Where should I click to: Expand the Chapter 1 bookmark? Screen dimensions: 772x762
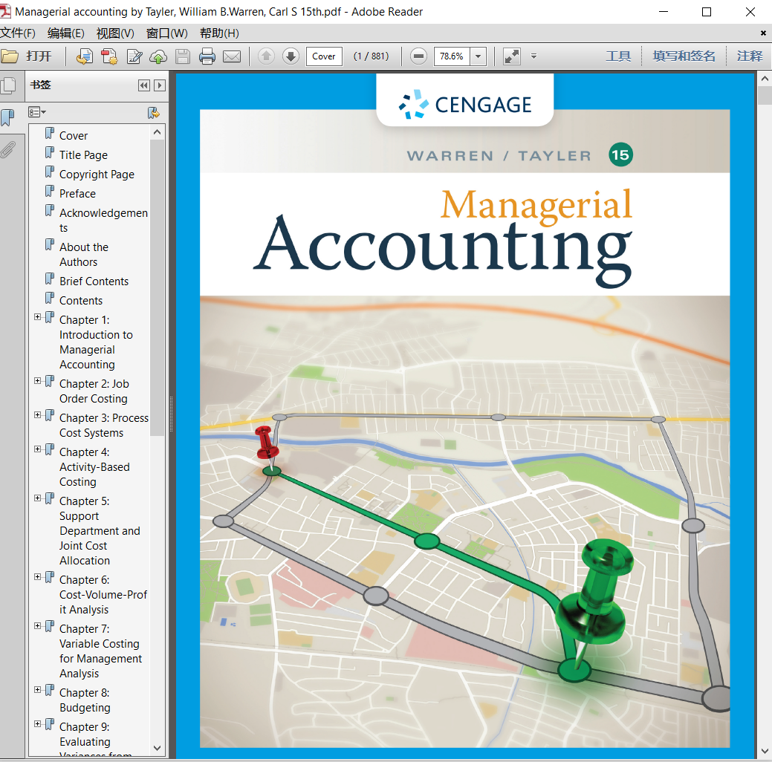pos(37,317)
